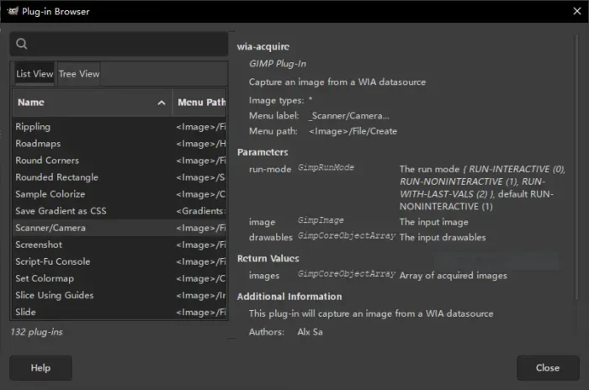Click inside the plug-in search field
589x390 pixels.
point(126,45)
